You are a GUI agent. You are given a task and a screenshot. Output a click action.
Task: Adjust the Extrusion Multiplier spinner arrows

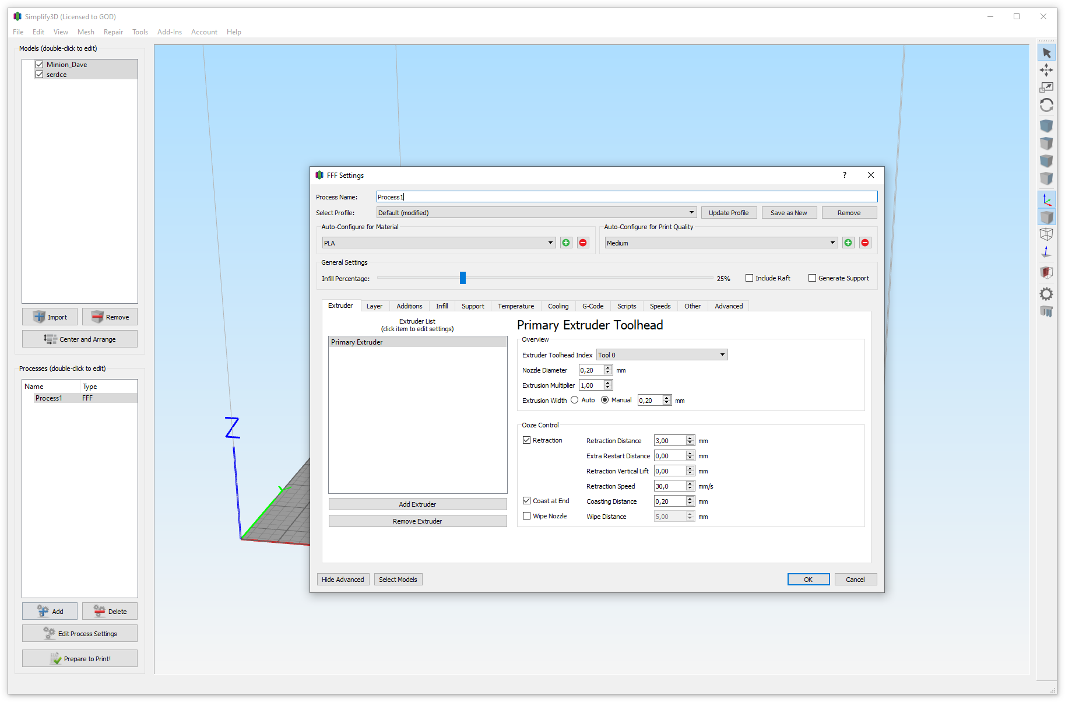coord(608,385)
